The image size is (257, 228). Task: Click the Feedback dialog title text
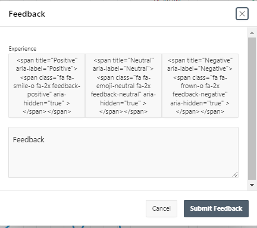(27, 14)
